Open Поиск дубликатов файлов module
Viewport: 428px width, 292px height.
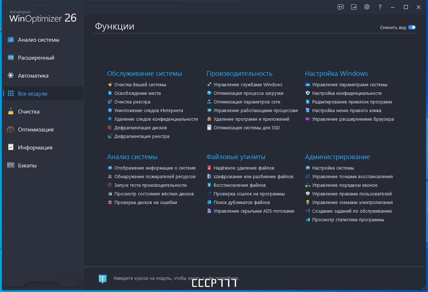[242, 202]
